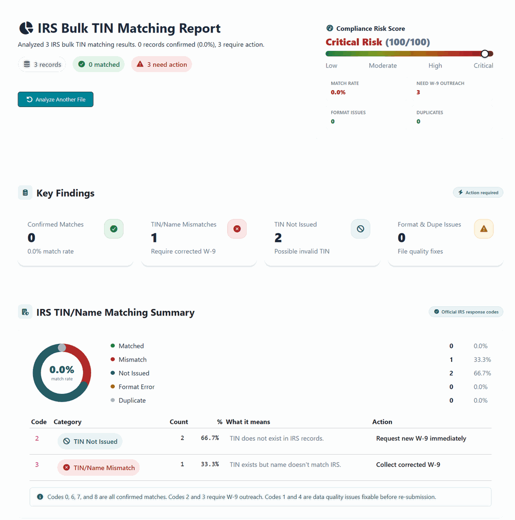
Task: Click the What it means column header
Action: coord(248,422)
